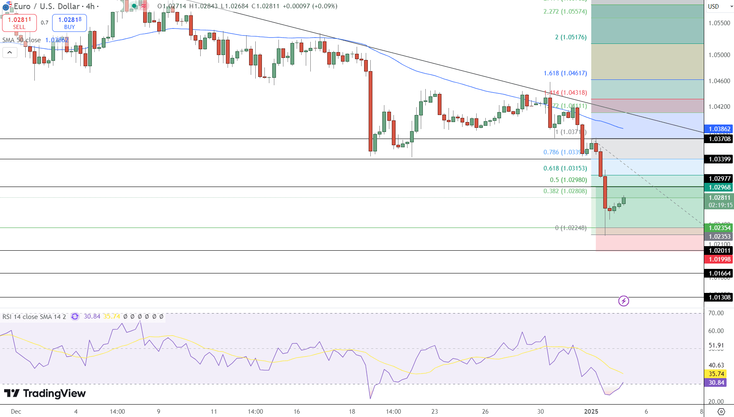734x417 pixels.
Task: Click the gray 1.02353 price label
Action: [x=719, y=237]
